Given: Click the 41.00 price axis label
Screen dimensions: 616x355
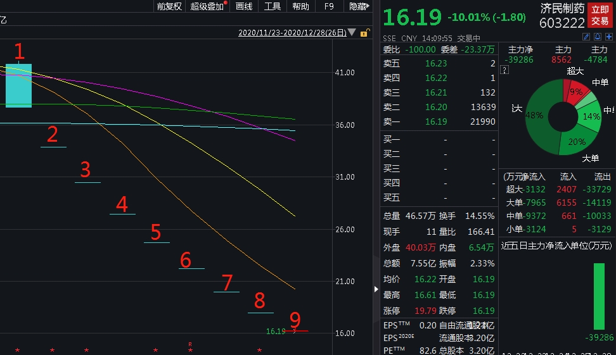Looking at the screenshot, I should point(345,73).
